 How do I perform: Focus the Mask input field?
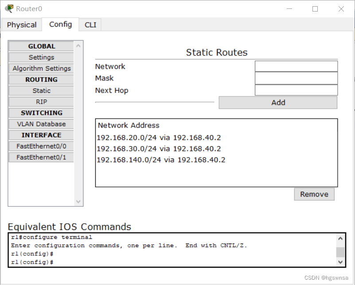[x=296, y=78]
